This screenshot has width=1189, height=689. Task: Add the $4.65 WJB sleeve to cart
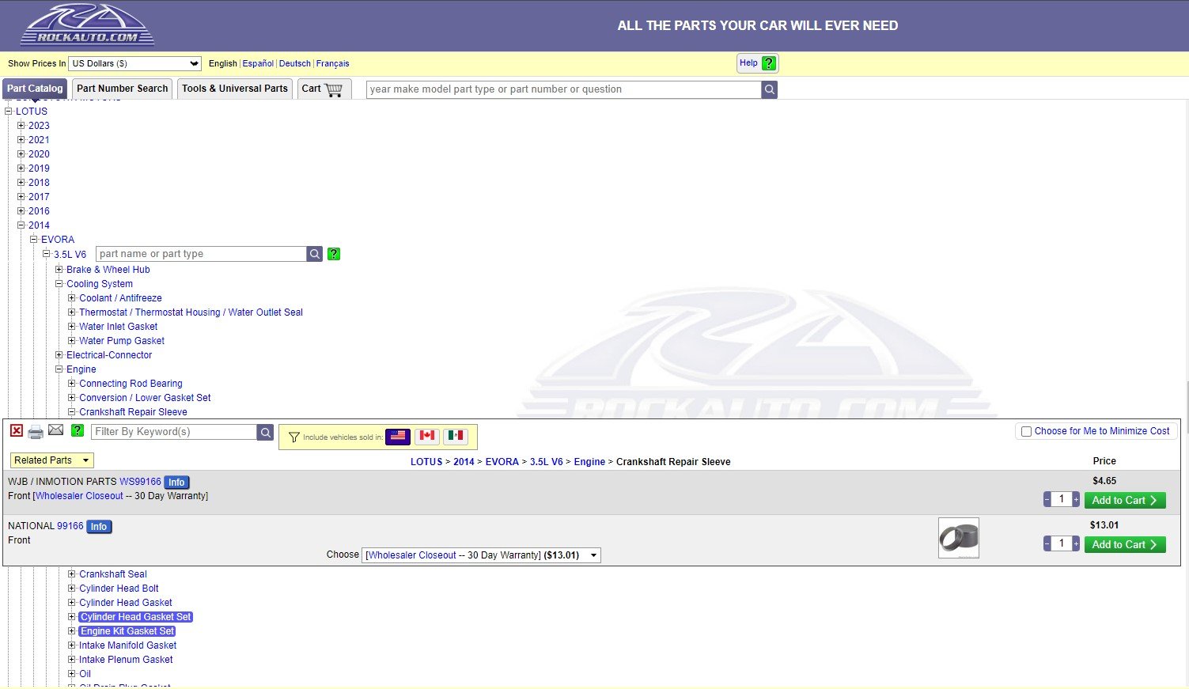(1125, 500)
